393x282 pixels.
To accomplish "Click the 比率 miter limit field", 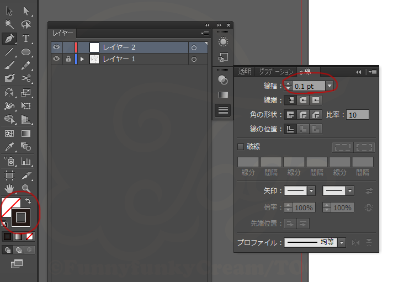I will [358, 115].
